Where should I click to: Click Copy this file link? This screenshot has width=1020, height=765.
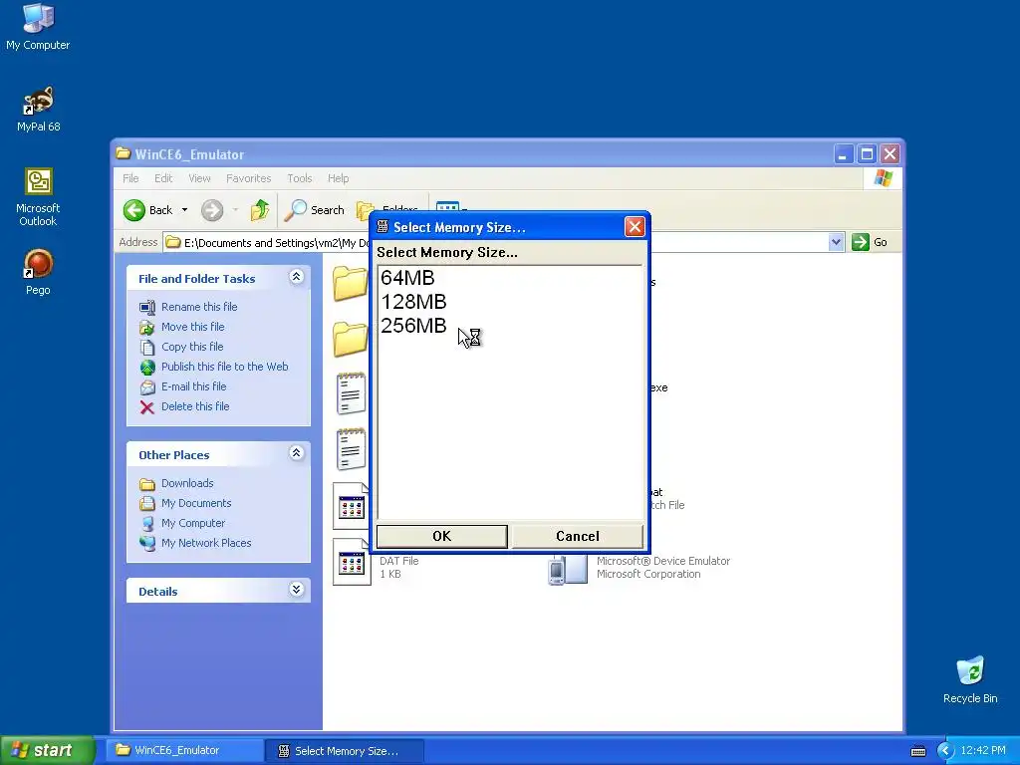click(x=192, y=347)
